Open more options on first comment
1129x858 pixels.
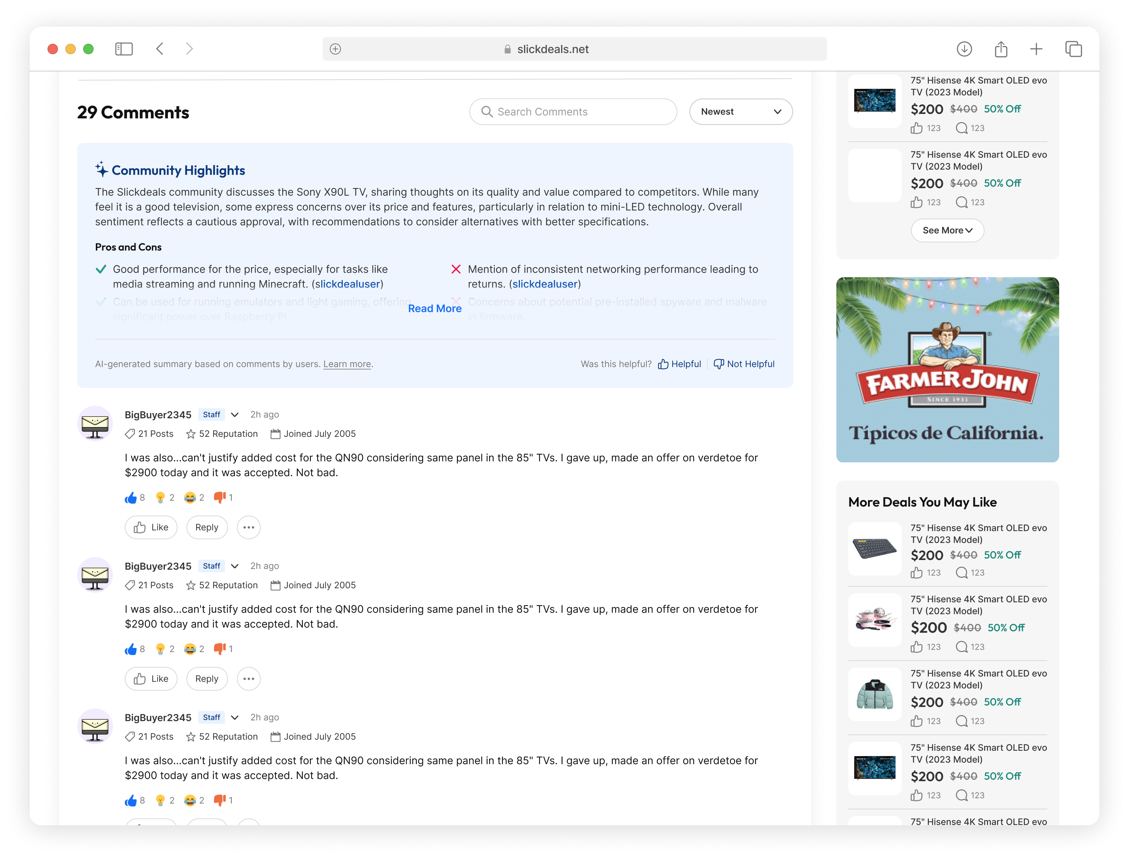(x=248, y=528)
